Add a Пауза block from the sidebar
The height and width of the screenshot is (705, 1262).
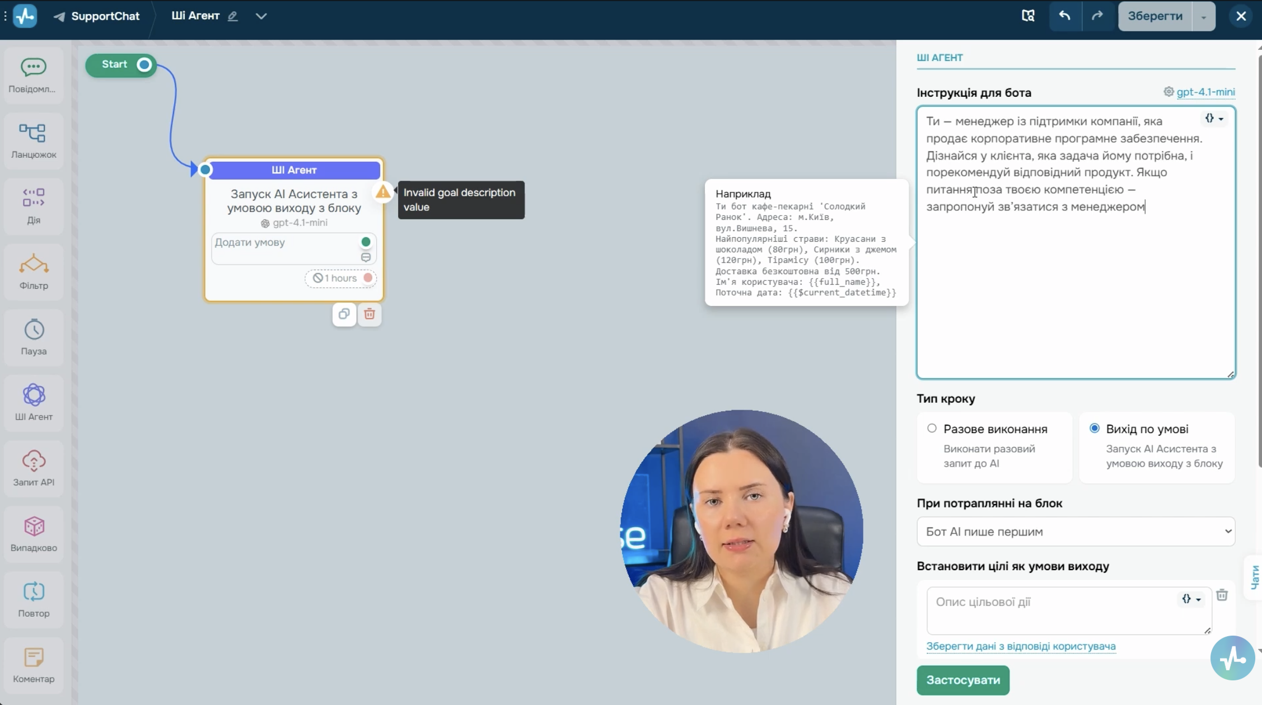click(x=33, y=337)
